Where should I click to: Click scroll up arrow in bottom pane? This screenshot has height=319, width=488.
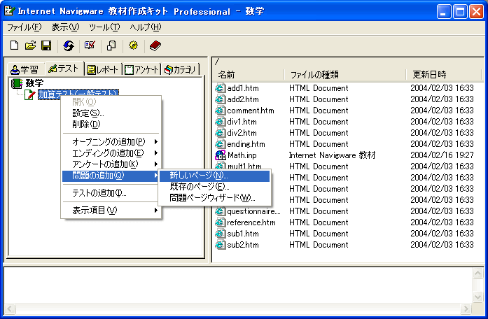click(x=477, y=274)
